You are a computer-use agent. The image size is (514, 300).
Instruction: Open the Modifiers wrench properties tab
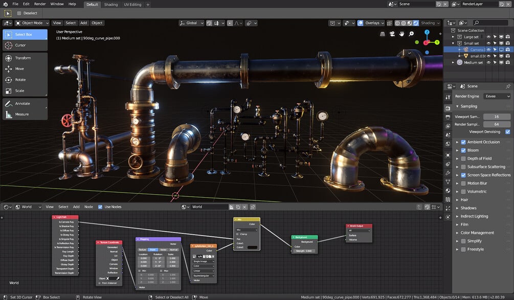(x=448, y=173)
